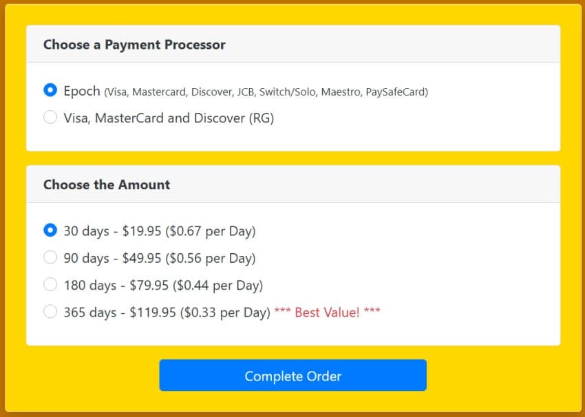Select the 180 days membership option
Screen dimensions: 585x417
coord(50,284)
